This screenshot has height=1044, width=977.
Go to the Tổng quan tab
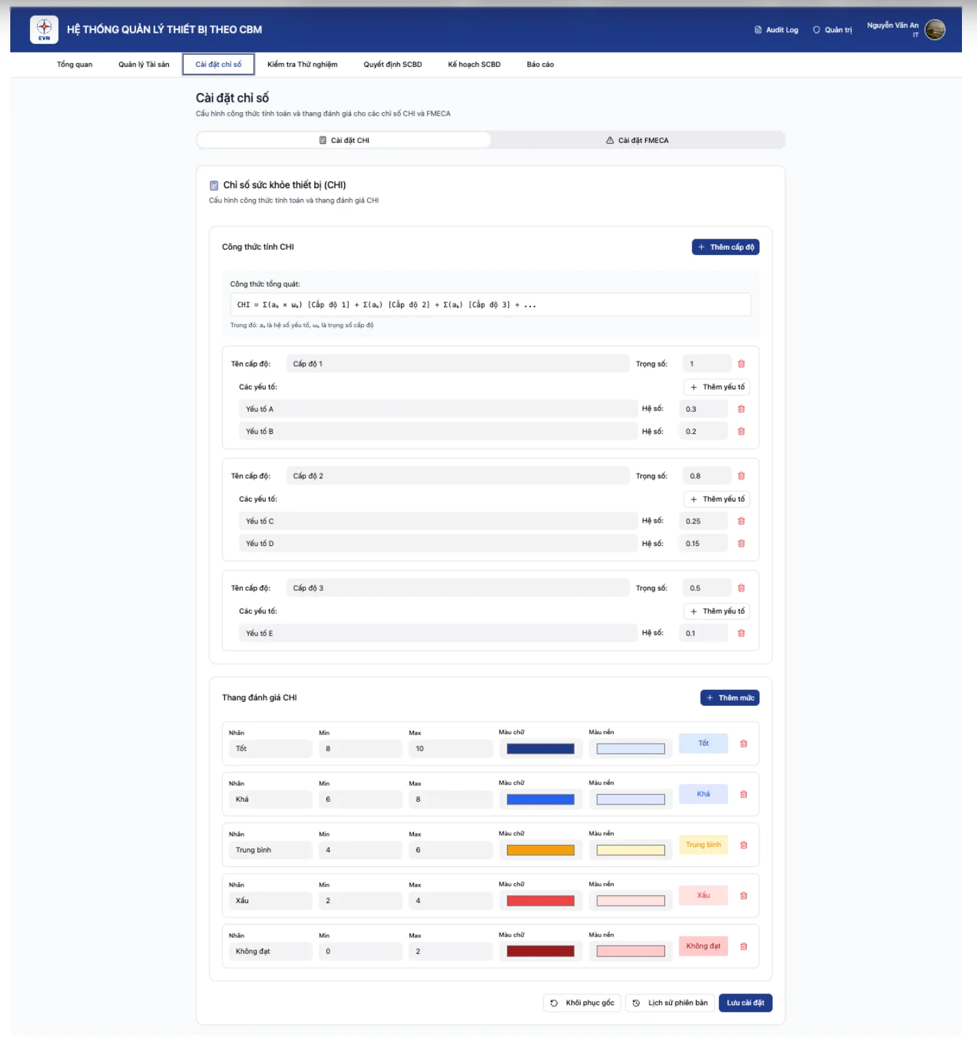(x=75, y=64)
